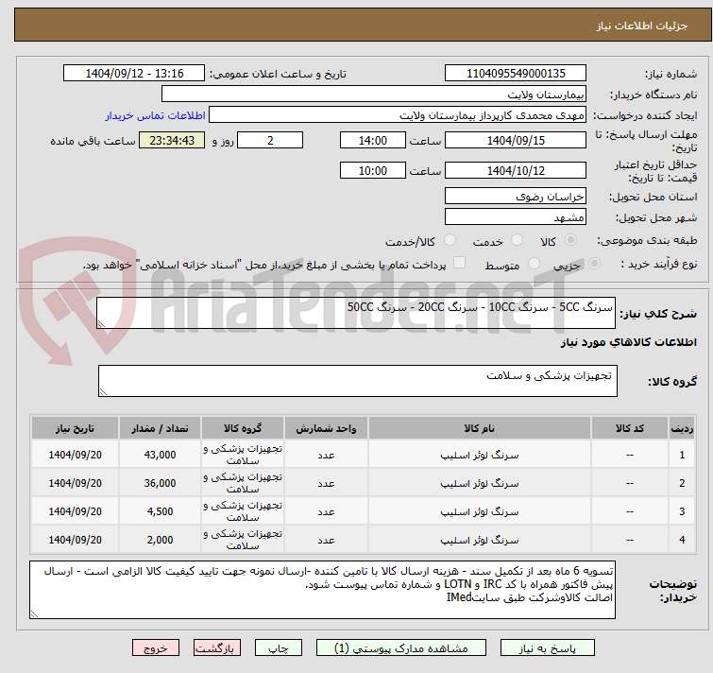
Task: Select the خدمت radio button
Action: point(517,240)
